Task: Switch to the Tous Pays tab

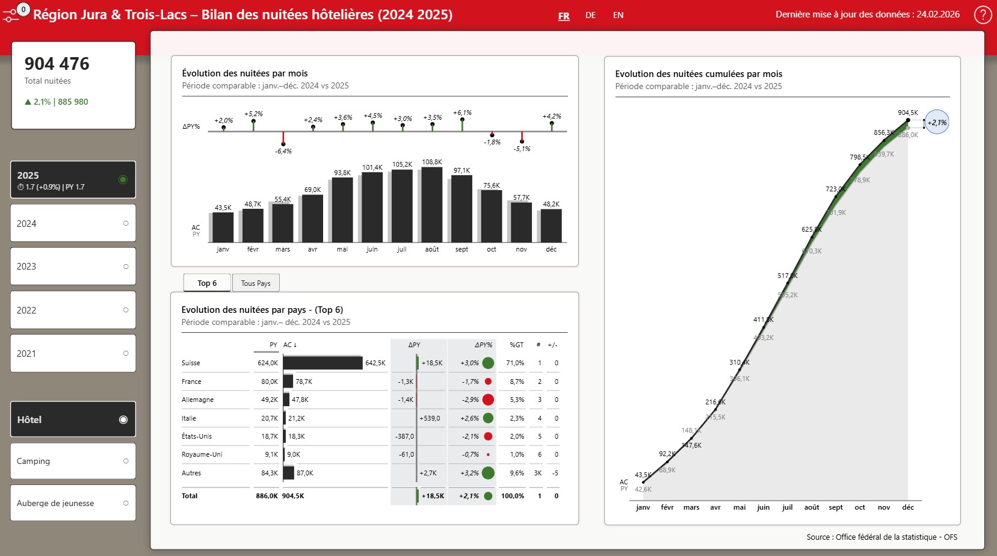Action: pyautogui.click(x=256, y=283)
